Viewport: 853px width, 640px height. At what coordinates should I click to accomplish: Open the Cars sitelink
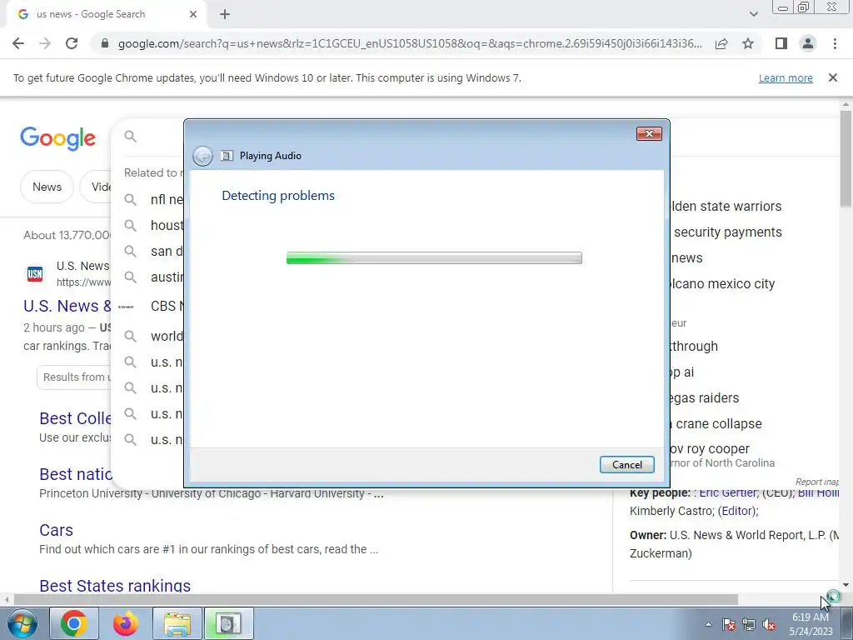pos(56,530)
